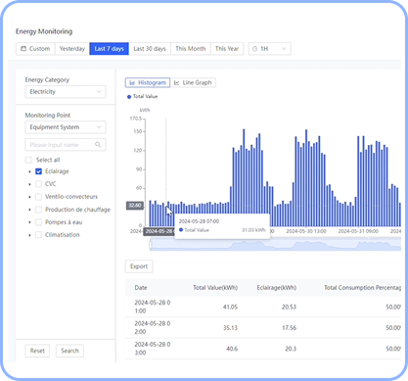Check the CVC checkbox
The width and height of the screenshot is (408, 381).
38,184
